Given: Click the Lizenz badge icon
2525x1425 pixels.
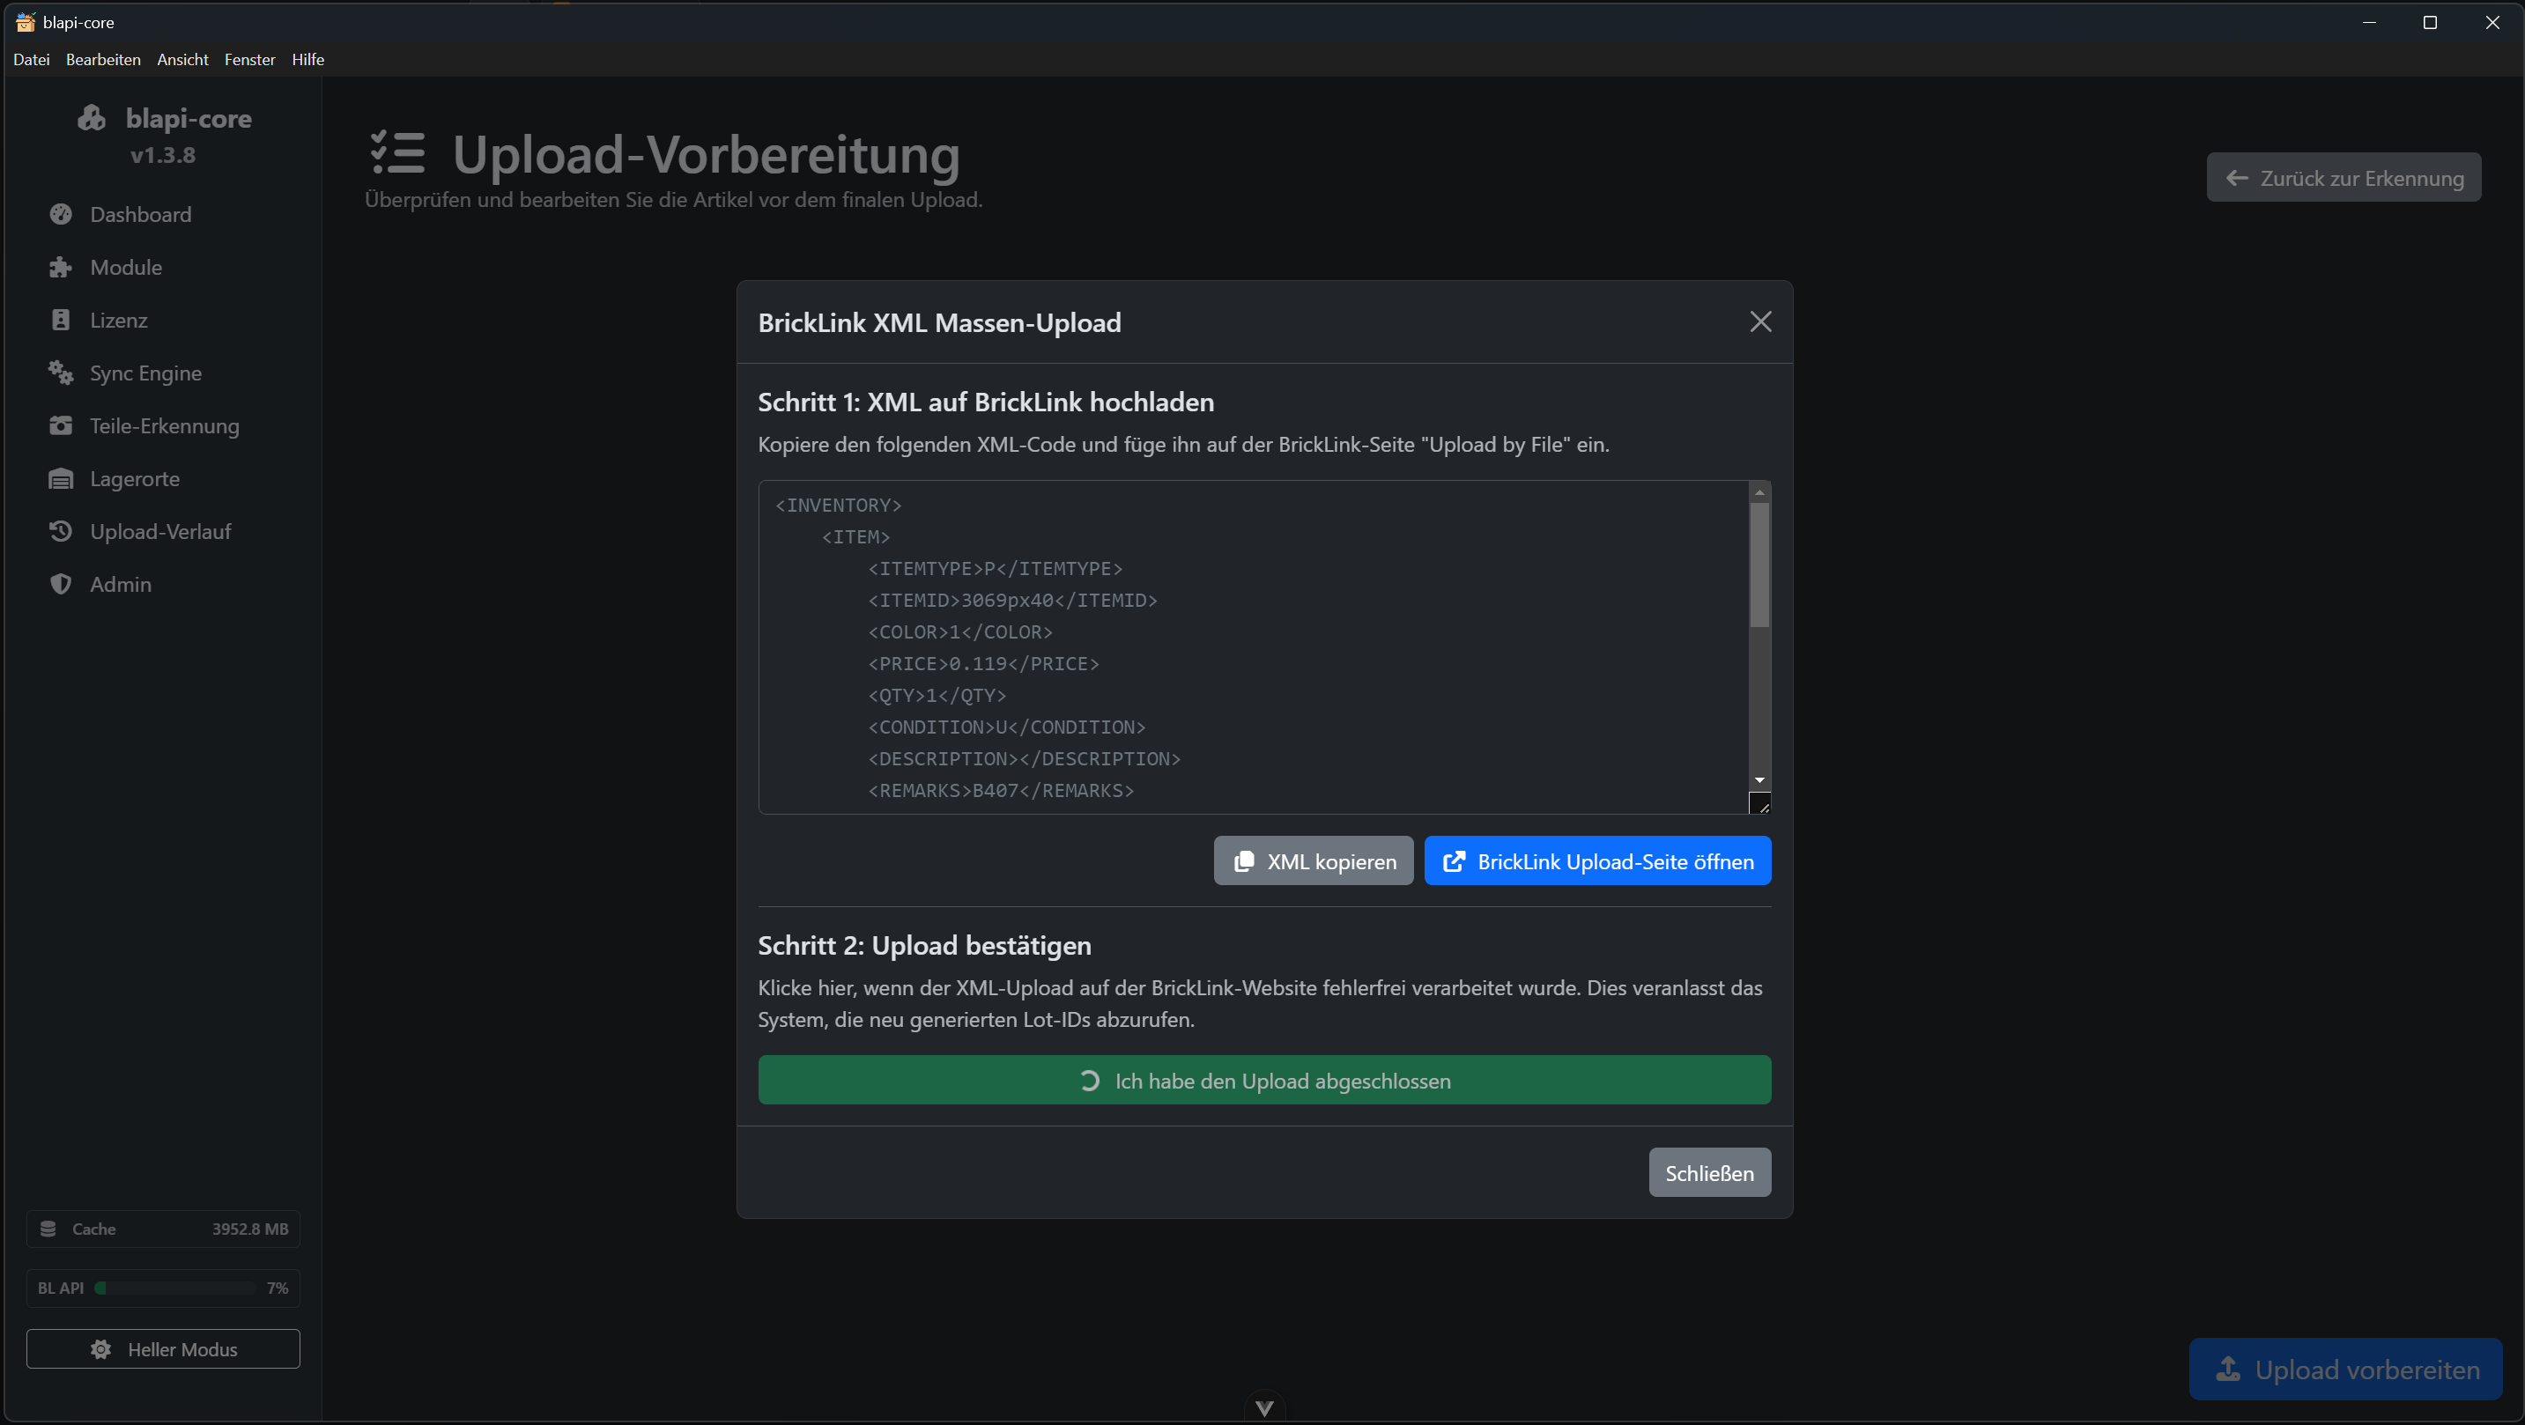Looking at the screenshot, I should pyautogui.click(x=61, y=320).
